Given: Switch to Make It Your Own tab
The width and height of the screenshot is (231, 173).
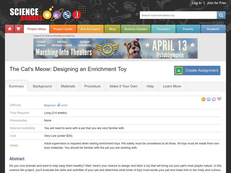Looking at the screenshot, I should pyautogui.click(x=124, y=86).
